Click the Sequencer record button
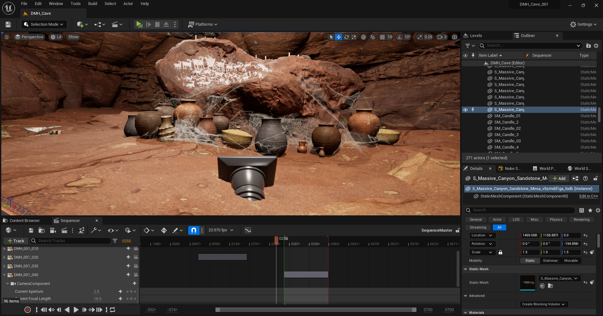The image size is (603, 316). pyautogui.click(x=28, y=310)
